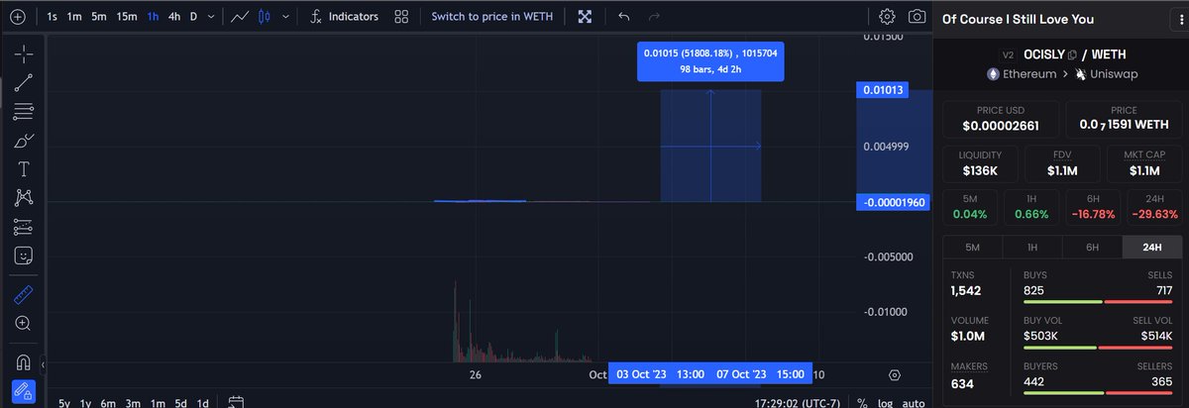The width and height of the screenshot is (1189, 408).
Task: Open timezone menu showing 17:29:02 (UTC-7)
Action: coord(799,403)
